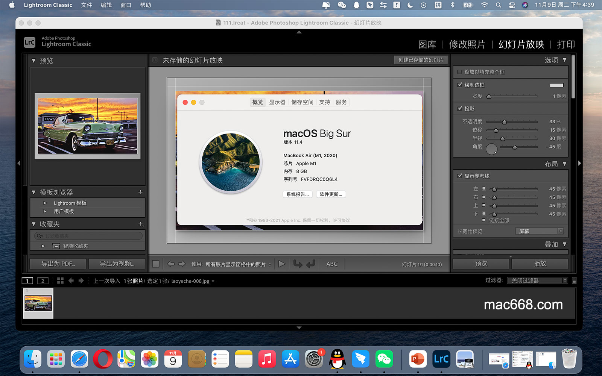Toggle the 链接全部 link all box
Screen dimensions: 602x376
click(x=484, y=220)
